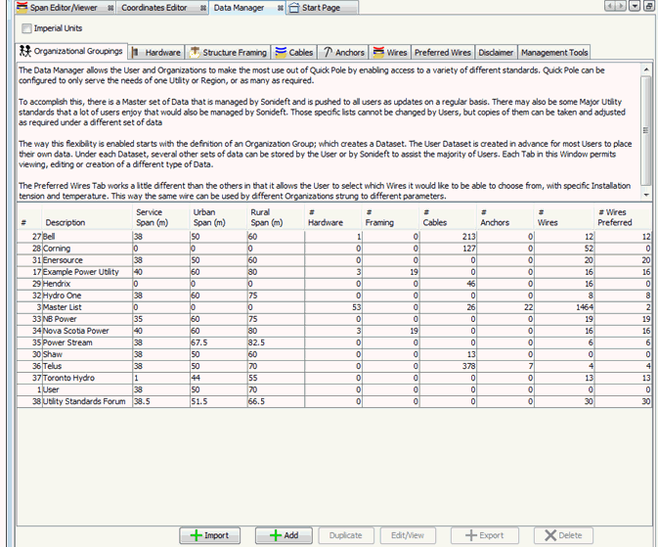The width and height of the screenshot is (658, 547).
Task: Select the Power Stream row
Action: point(334,342)
